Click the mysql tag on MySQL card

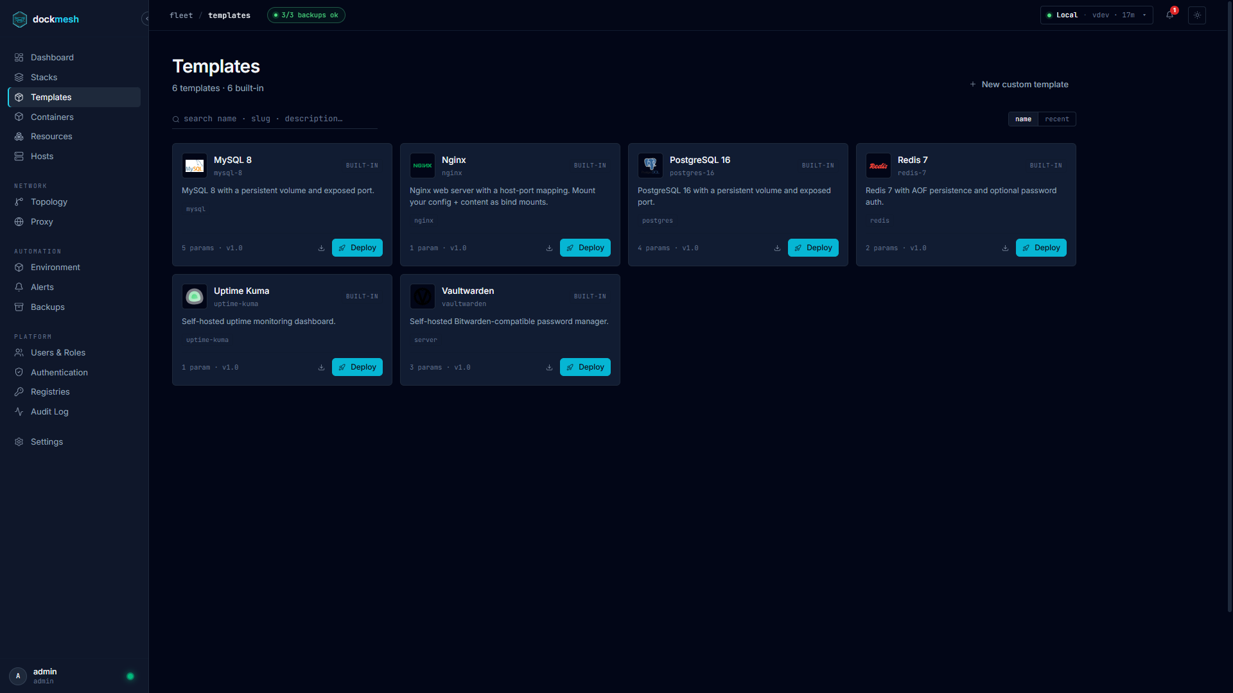196,210
